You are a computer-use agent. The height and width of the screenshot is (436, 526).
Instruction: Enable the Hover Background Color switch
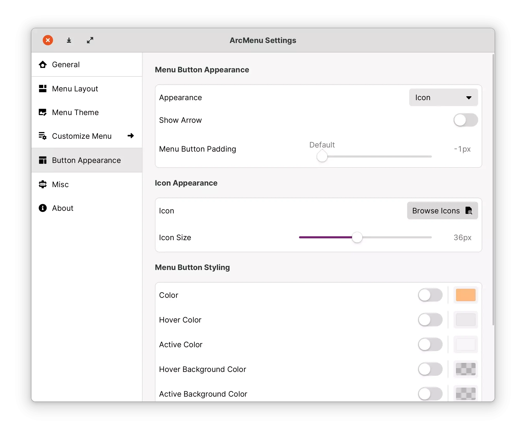pos(430,369)
